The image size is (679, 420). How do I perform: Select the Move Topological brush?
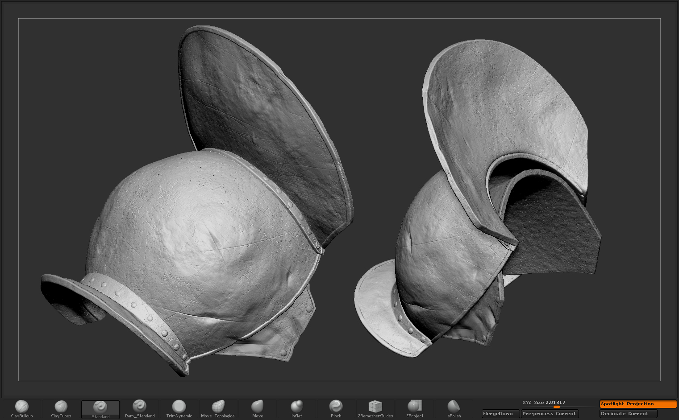tap(218, 409)
